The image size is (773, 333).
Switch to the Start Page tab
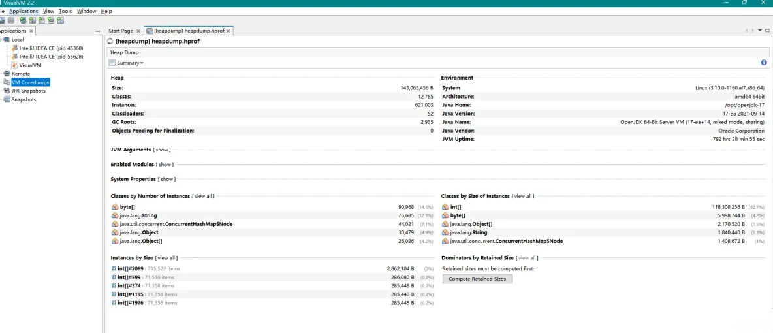(120, 31)
